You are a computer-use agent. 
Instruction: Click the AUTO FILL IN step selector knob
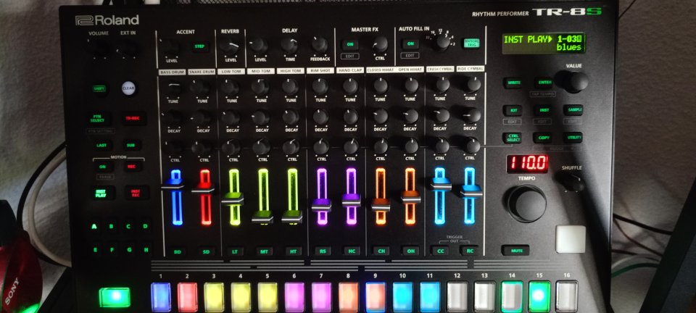coord(442,43)
